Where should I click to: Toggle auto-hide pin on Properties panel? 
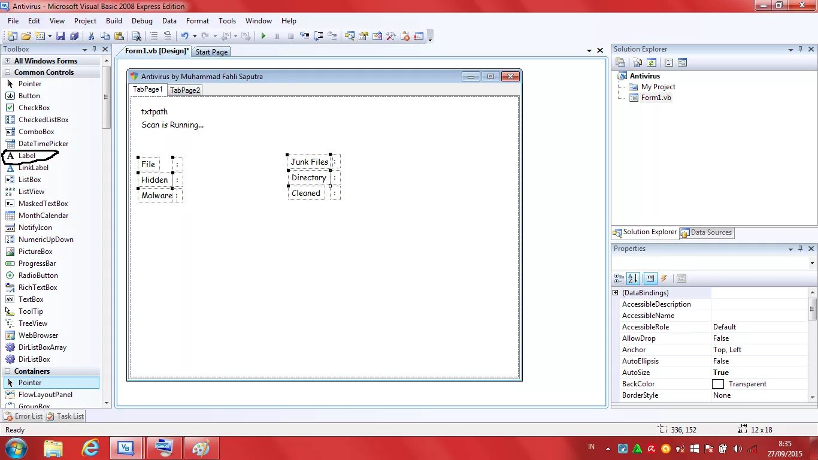point(800,249)
